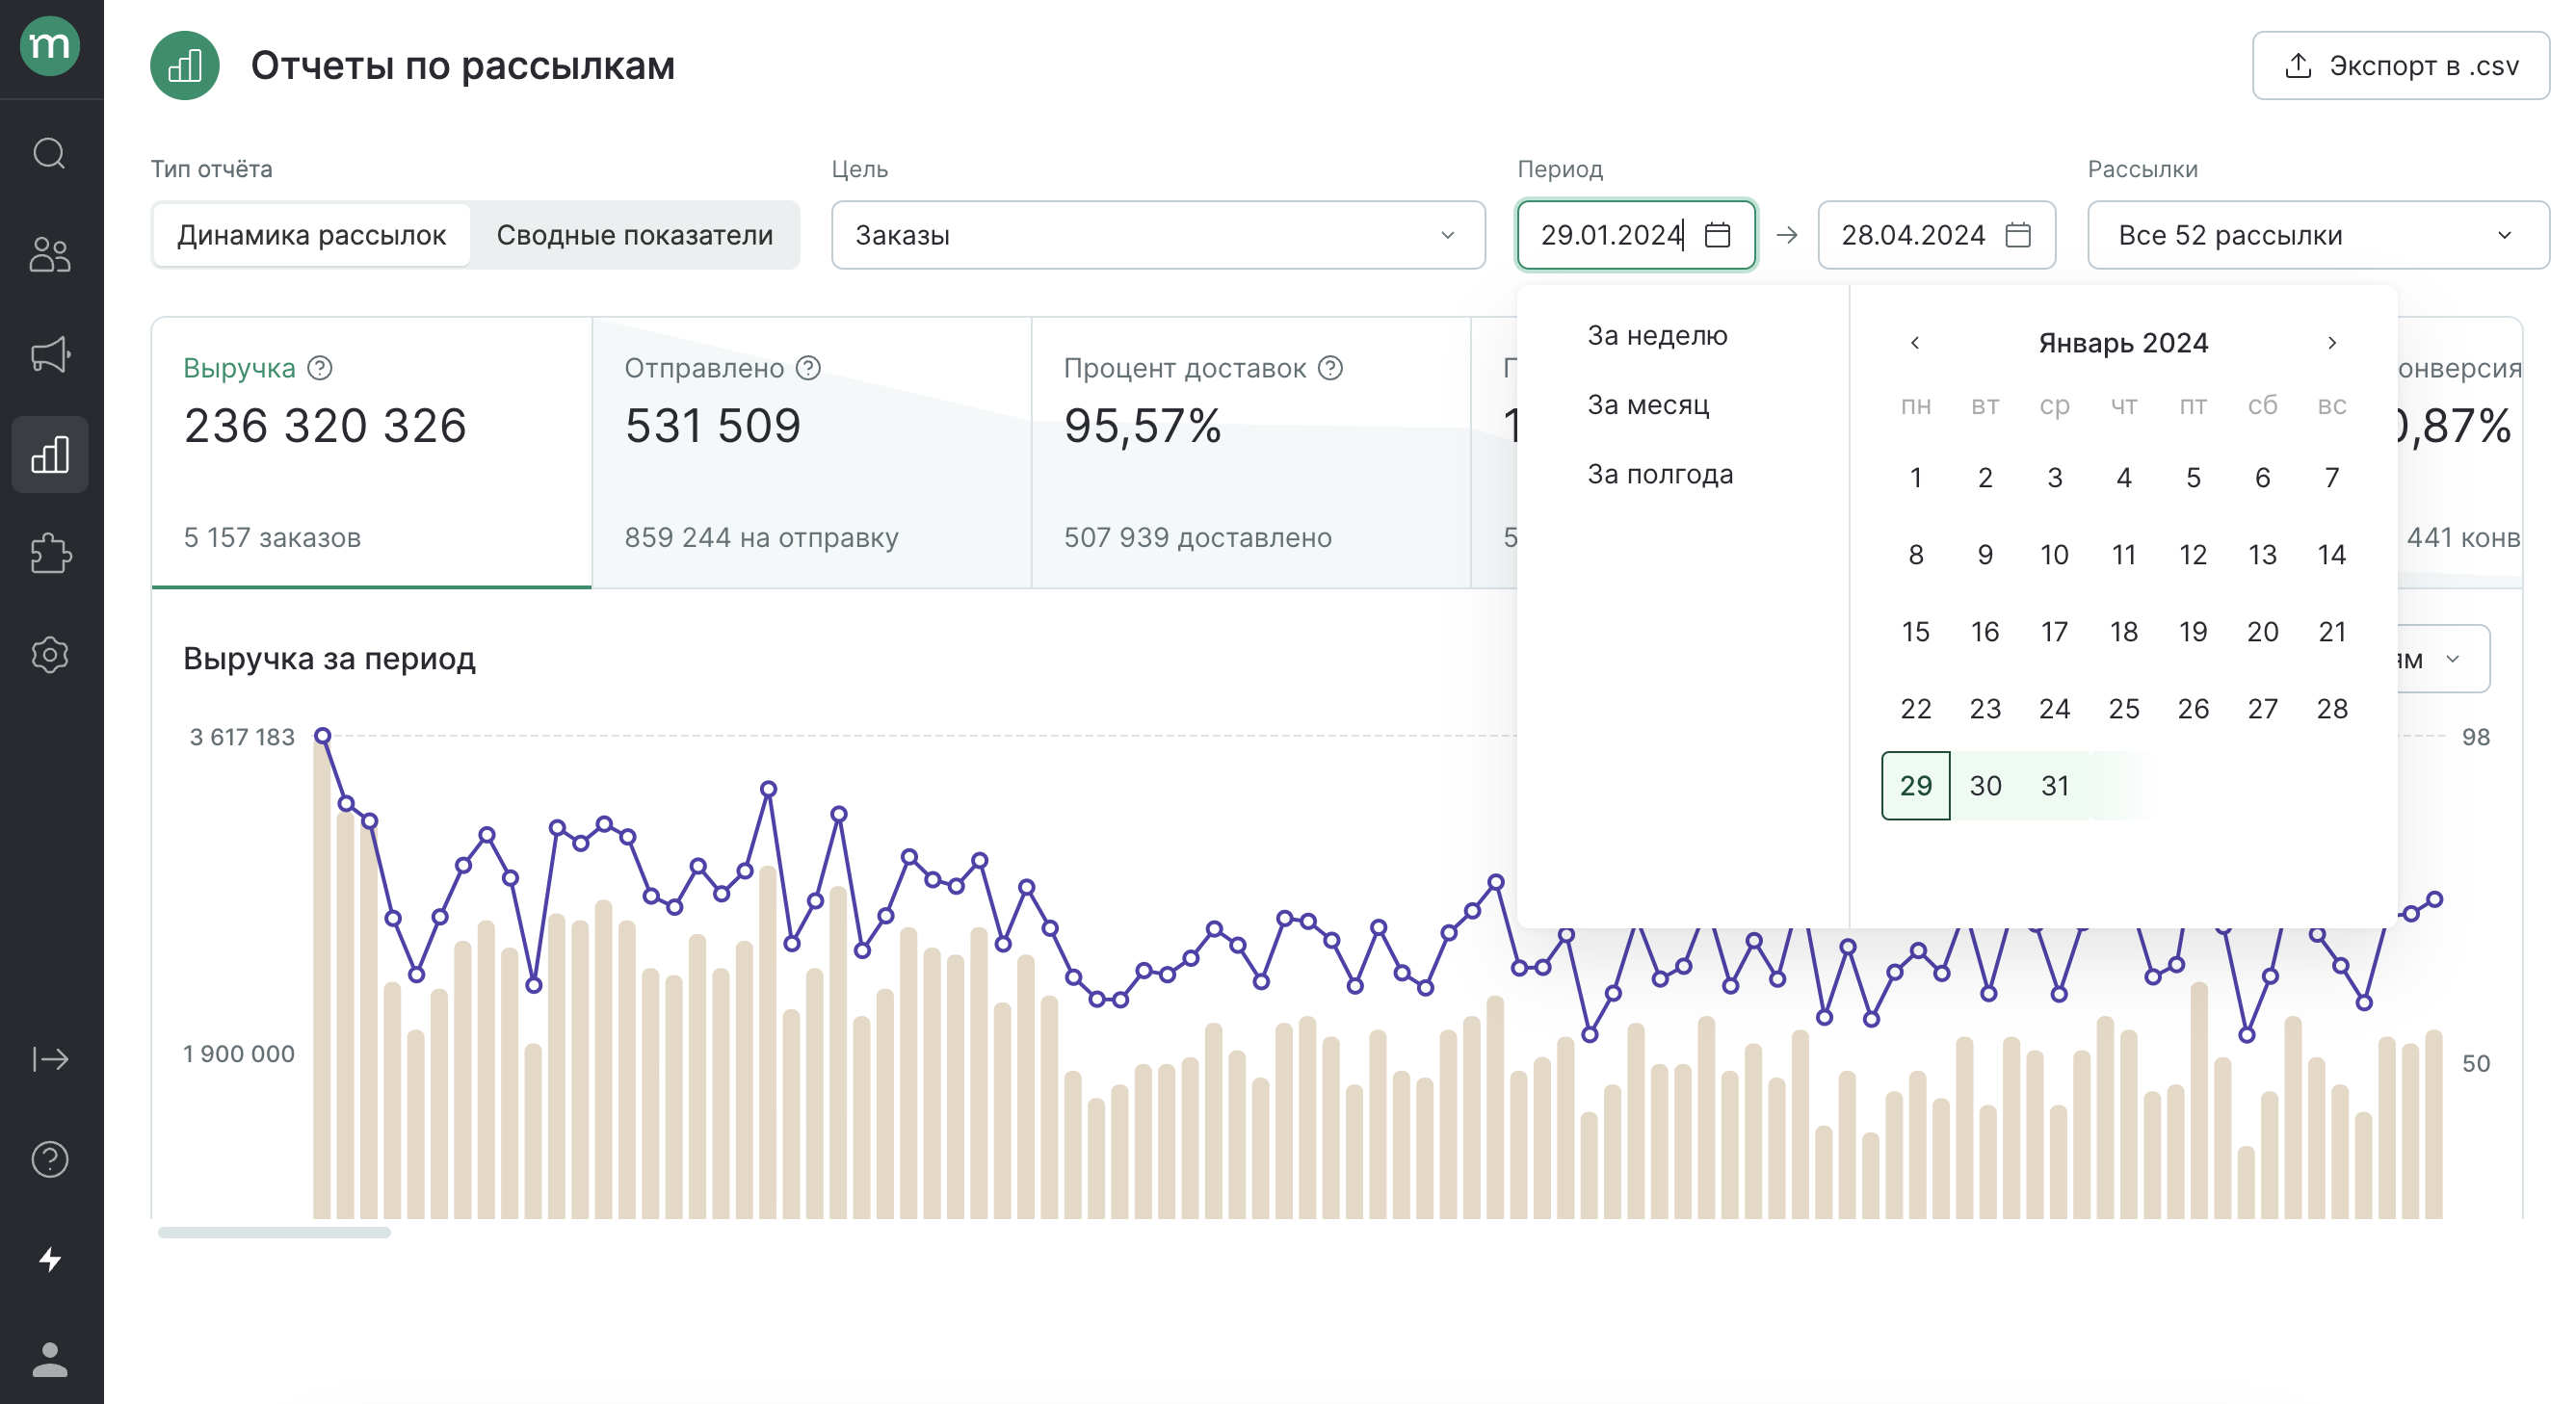Screen dimensions: 2576x1404
Task: Go to next month in calendar
Action: coord(2332,343)
